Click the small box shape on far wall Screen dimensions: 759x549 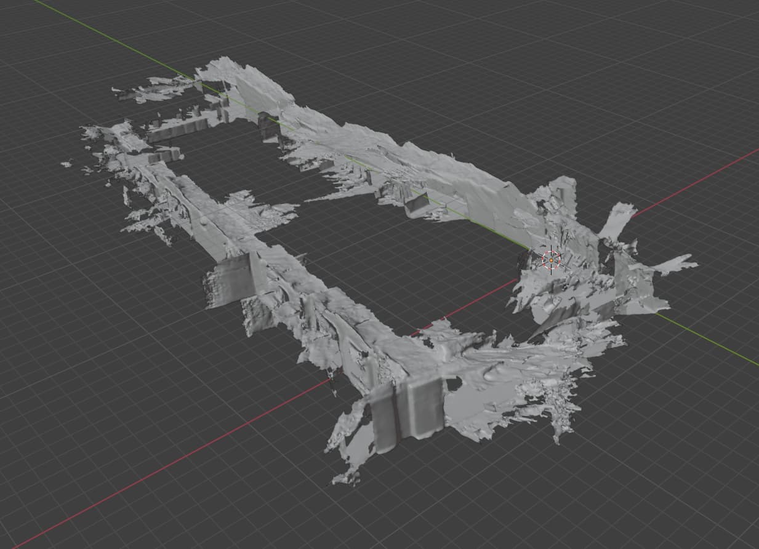pos(417,202)
